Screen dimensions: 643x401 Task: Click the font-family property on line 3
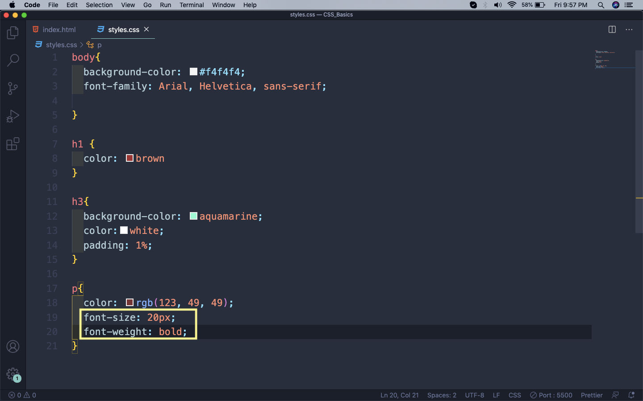point(115,86)
